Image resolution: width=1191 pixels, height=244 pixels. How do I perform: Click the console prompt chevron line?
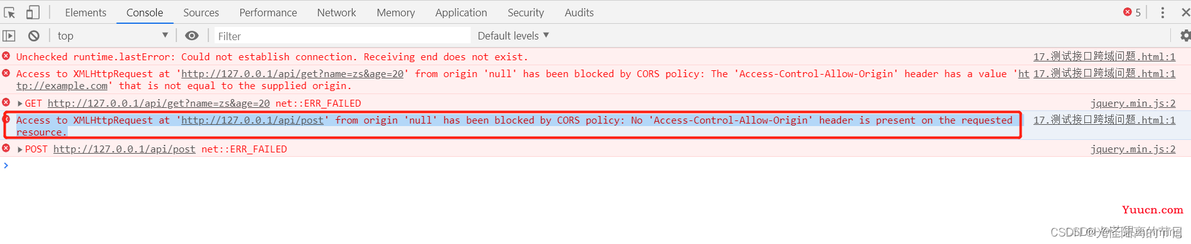pos(595,165)
